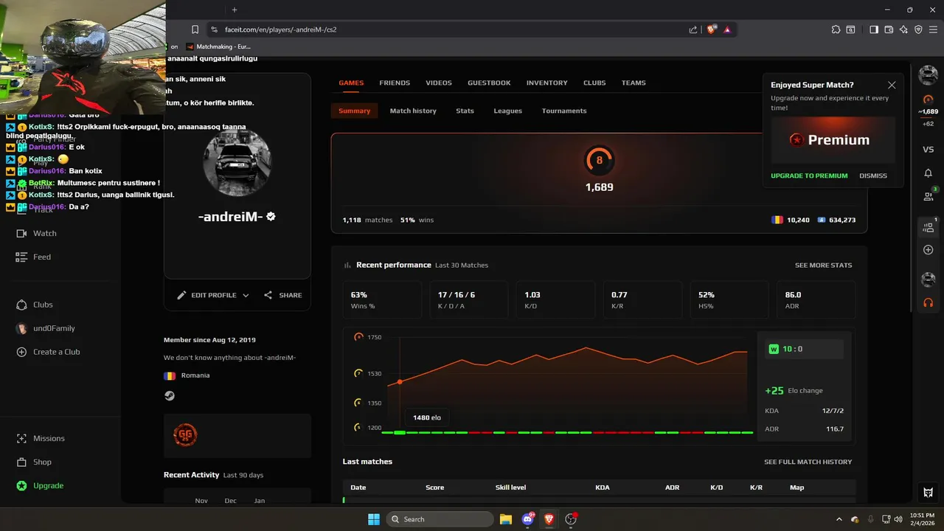The width and height of the screenshot is (944, 531).
Task: Click the level 8 skill badge
Action: pos(599,160)
